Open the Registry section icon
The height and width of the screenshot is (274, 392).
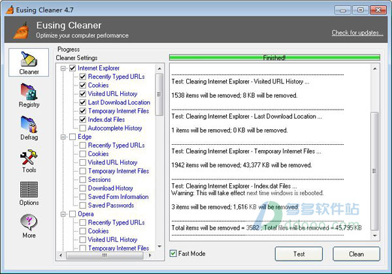click(x=29, y=91)
